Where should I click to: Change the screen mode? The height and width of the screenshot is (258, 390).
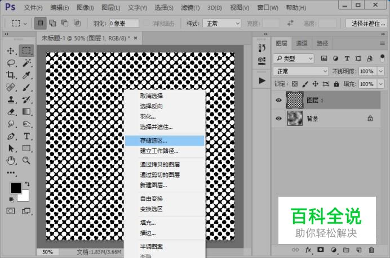(x=26, y=211)
